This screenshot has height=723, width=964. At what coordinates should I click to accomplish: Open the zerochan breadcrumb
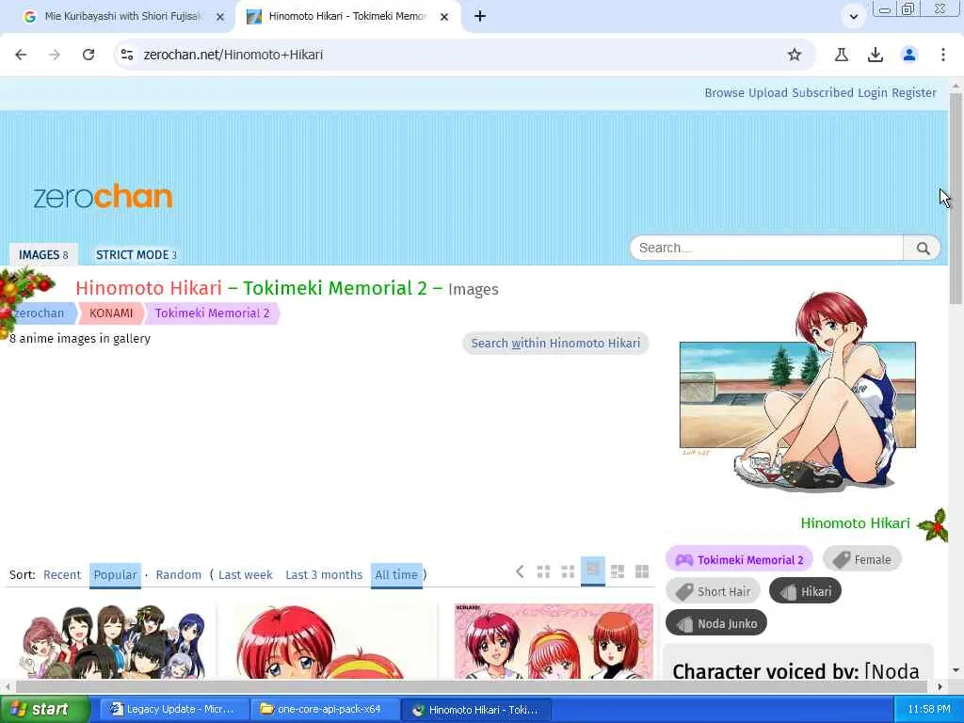(x=39, y=313)
